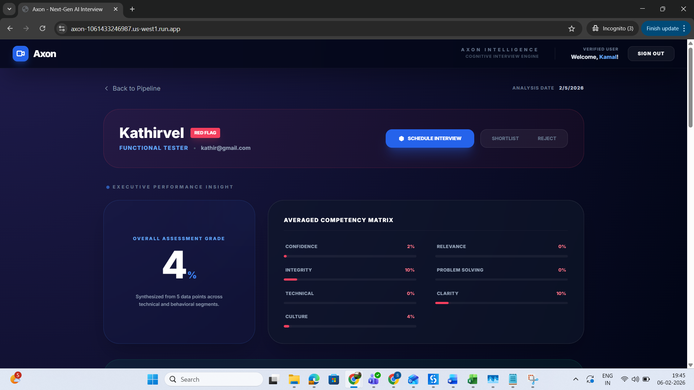Expand the tab search dropdown
This screenshot has height=390, width=694.
click(9, 9)
